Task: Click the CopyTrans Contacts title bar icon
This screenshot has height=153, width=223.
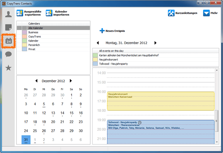Action: 4,3
